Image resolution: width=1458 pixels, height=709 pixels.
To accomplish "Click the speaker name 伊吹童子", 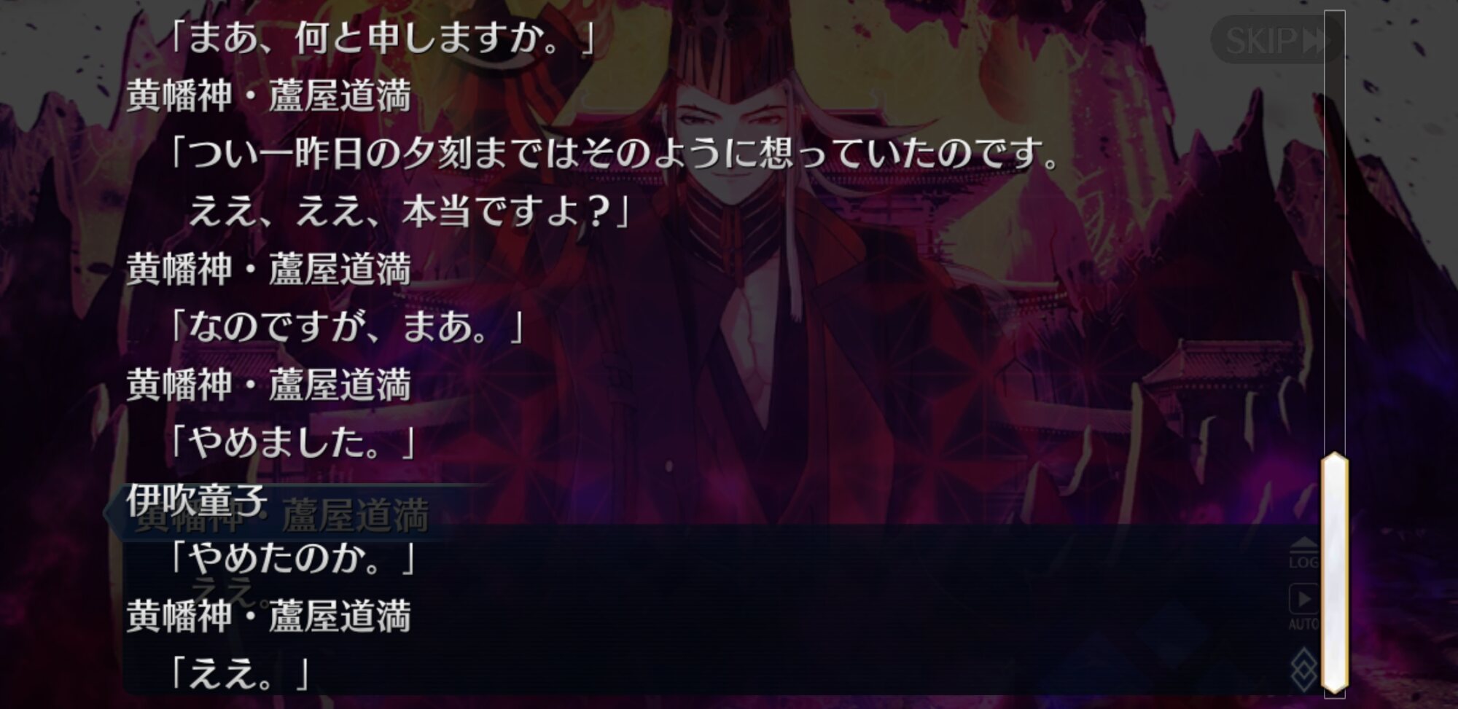I will click(197, 501).
